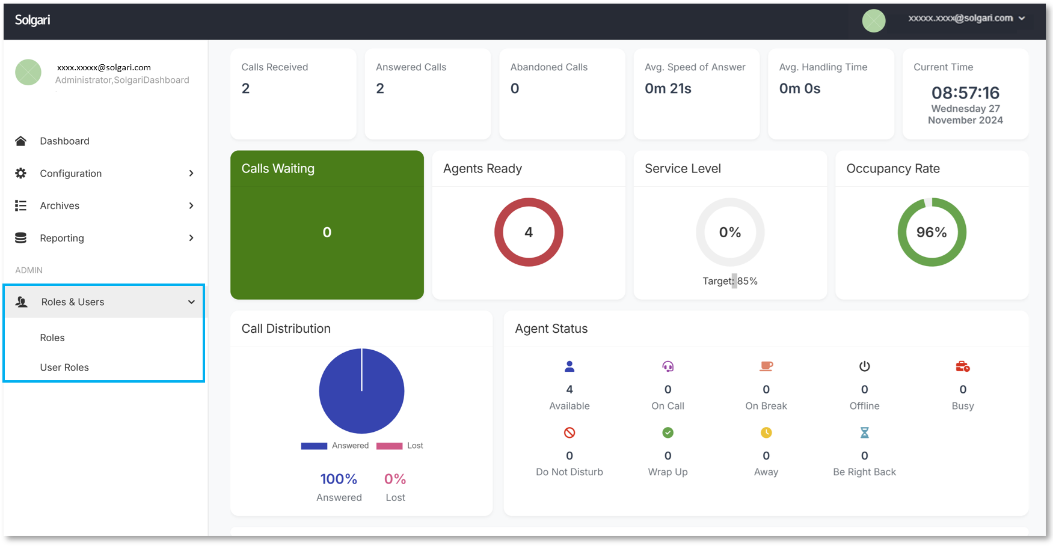Click the Be Right Back hourglass icon
Image resolution: width=1053 pixels, height=546 pixels.
point(864,432)
